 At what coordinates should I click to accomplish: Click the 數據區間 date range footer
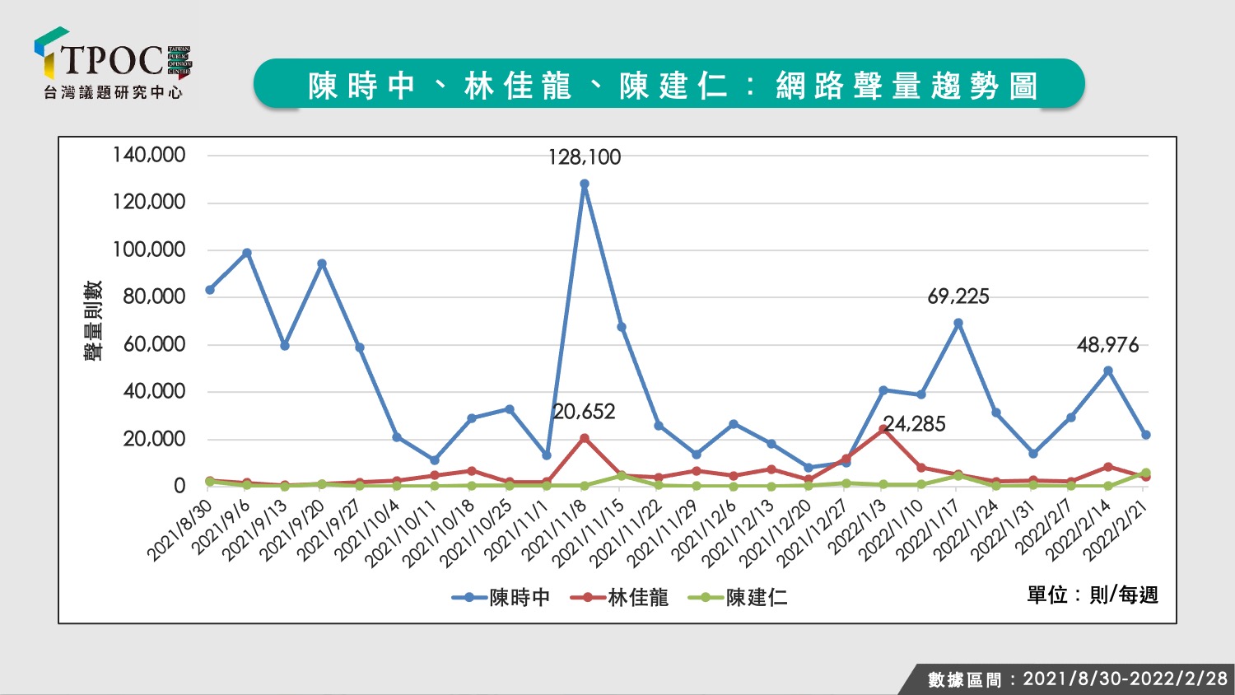click(x=1078, y=679)
